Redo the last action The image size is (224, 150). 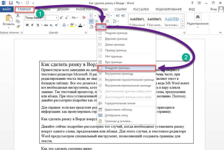coord(27,3)
